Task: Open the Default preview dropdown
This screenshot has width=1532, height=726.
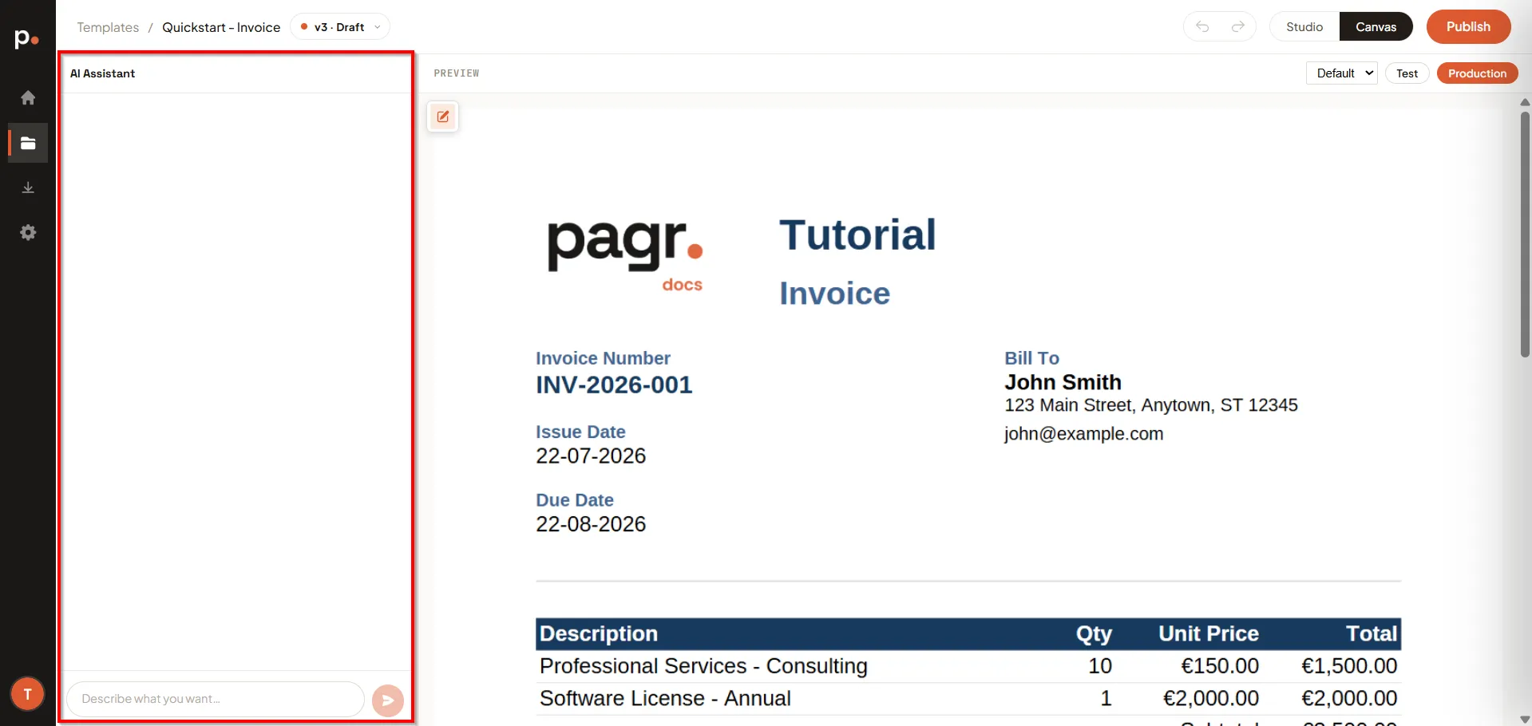Action: pos(1342,73)
